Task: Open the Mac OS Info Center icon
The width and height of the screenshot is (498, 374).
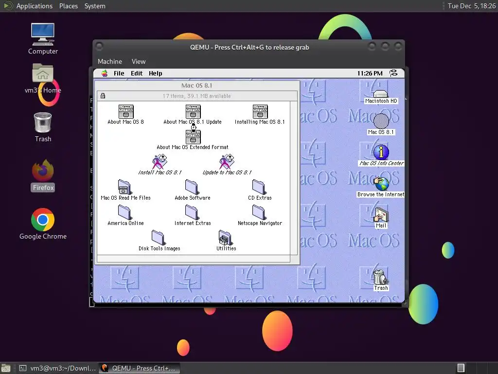Action: 381,152
